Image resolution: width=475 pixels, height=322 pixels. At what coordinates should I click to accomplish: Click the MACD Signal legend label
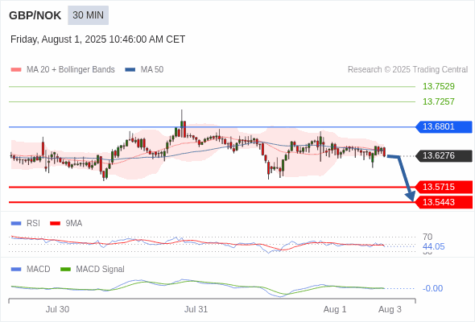pos(101,270)
